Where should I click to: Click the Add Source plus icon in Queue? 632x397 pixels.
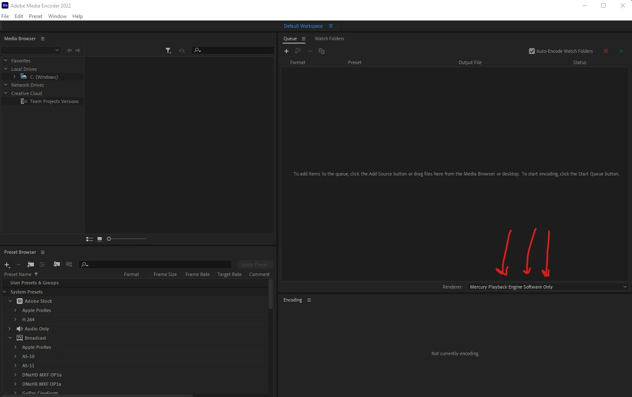click(x=286, y=51)
